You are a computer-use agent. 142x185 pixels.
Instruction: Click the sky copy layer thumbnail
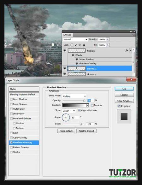tap(77, 74)
